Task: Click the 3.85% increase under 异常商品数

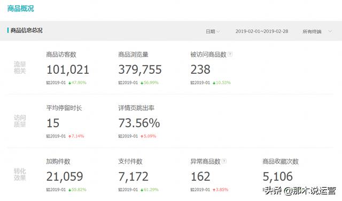Action: pyautogui.click(x=221, y=190)
